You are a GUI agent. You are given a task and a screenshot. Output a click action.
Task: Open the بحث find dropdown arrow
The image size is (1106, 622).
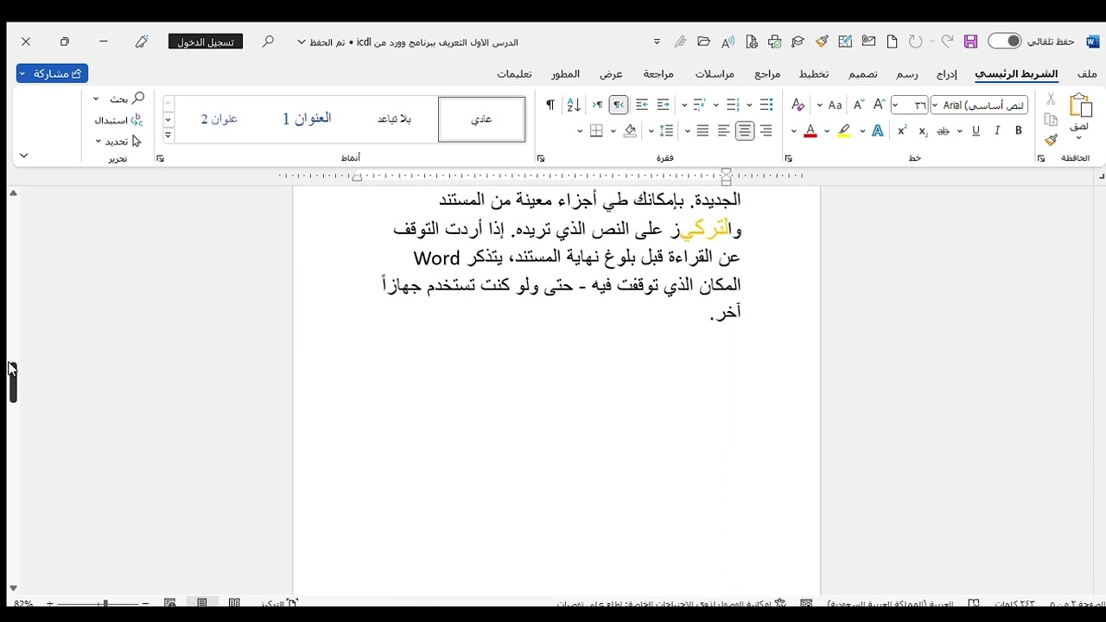[x=96, y=99]
